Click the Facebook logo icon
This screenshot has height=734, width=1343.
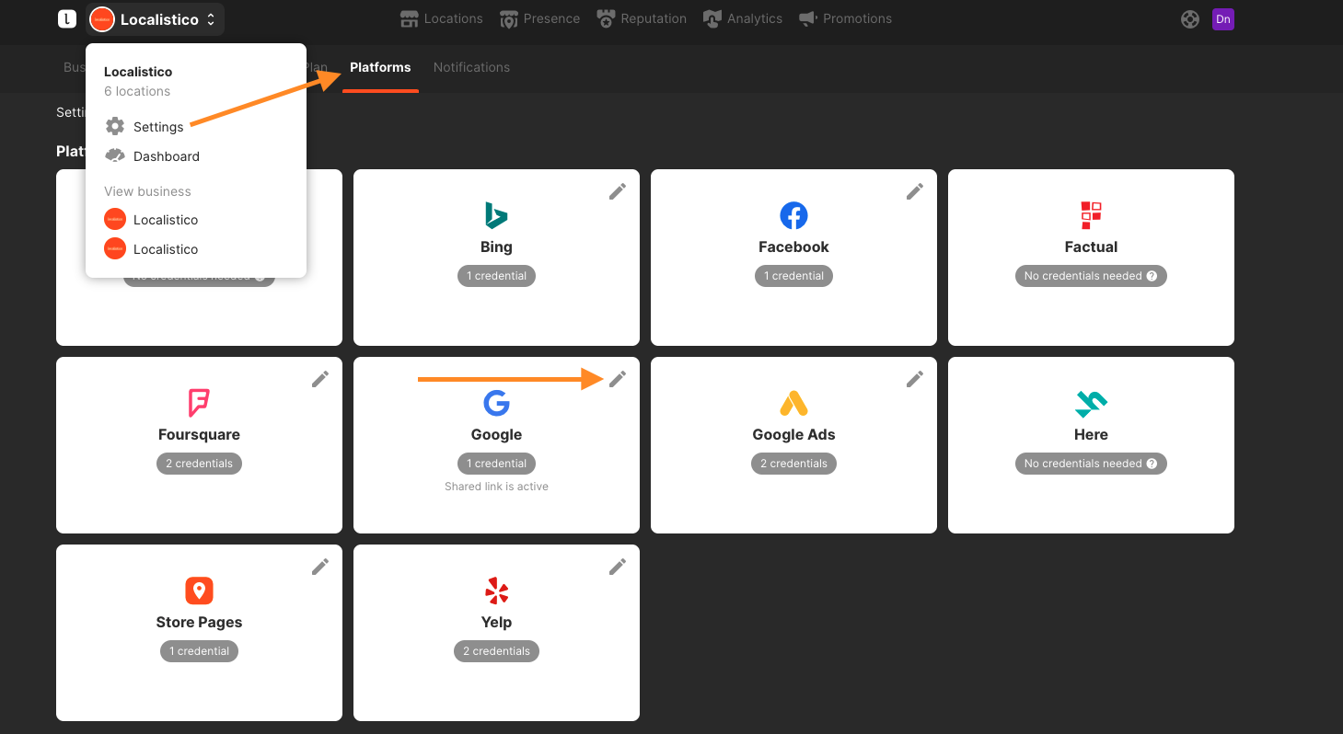793,215
